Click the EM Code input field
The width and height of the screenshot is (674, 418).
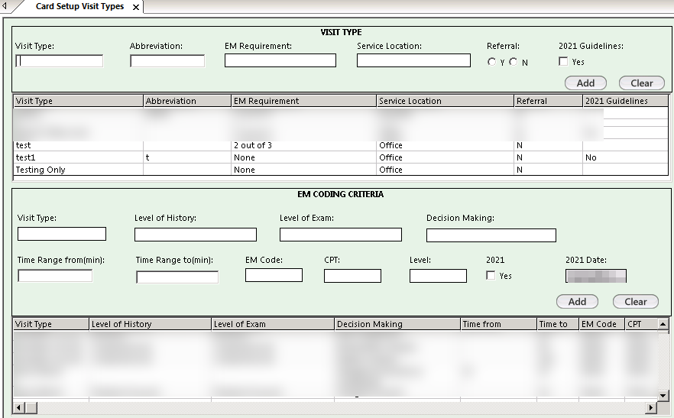click(274, 275)
